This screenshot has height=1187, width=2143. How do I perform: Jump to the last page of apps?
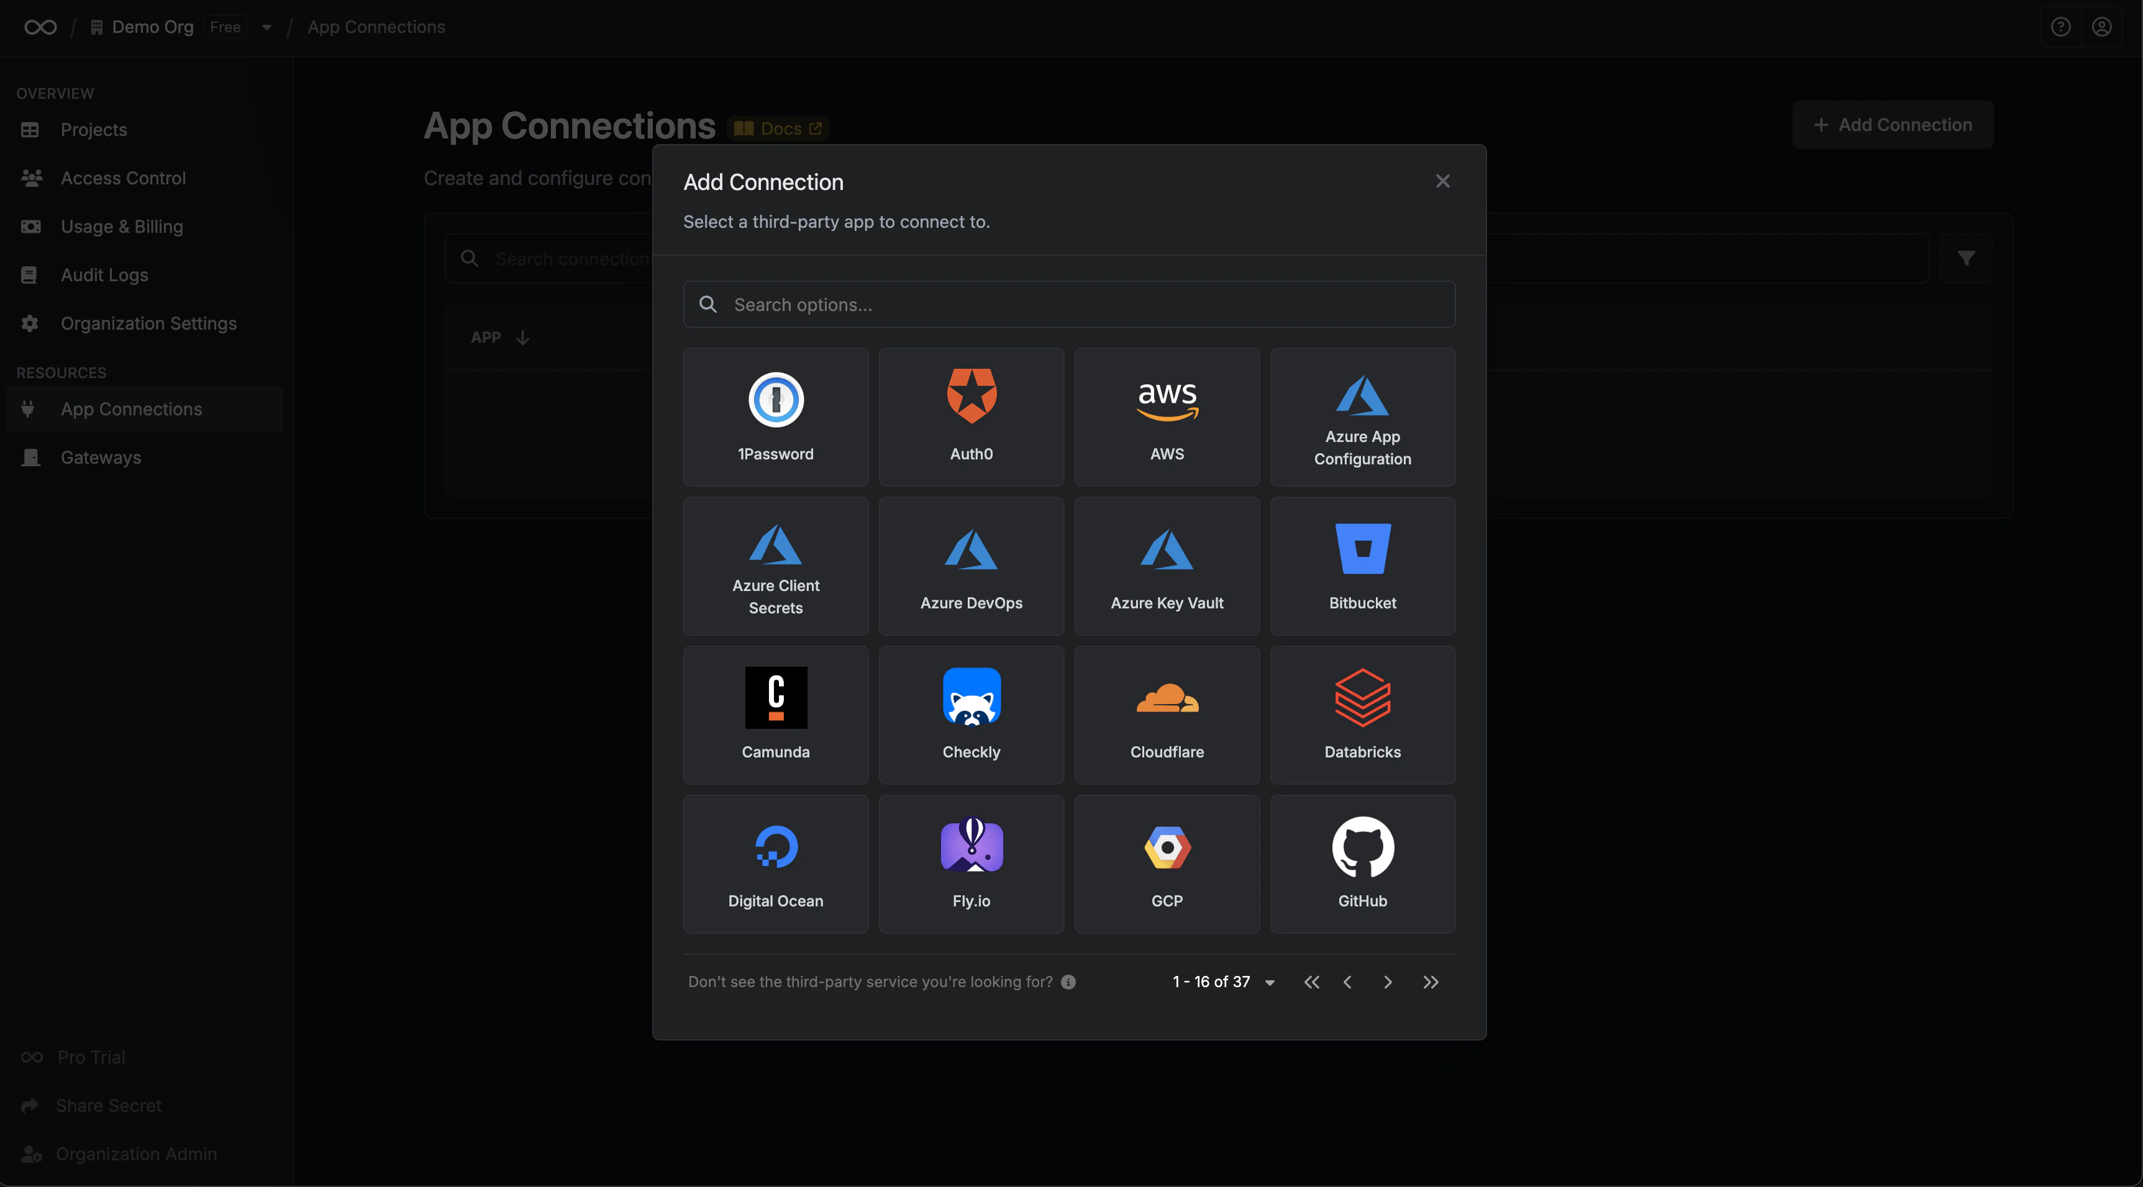click(1430, 982)
